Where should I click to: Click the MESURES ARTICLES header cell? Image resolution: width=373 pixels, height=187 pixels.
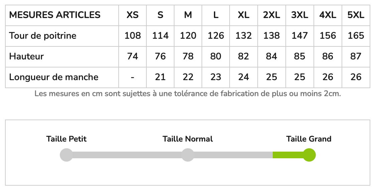coord(55,15)
